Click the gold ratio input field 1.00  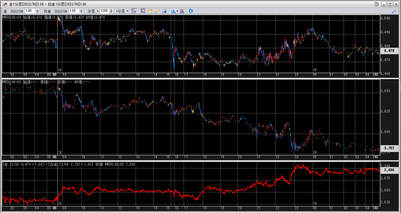pyautogui.click(x=30, y=11)
